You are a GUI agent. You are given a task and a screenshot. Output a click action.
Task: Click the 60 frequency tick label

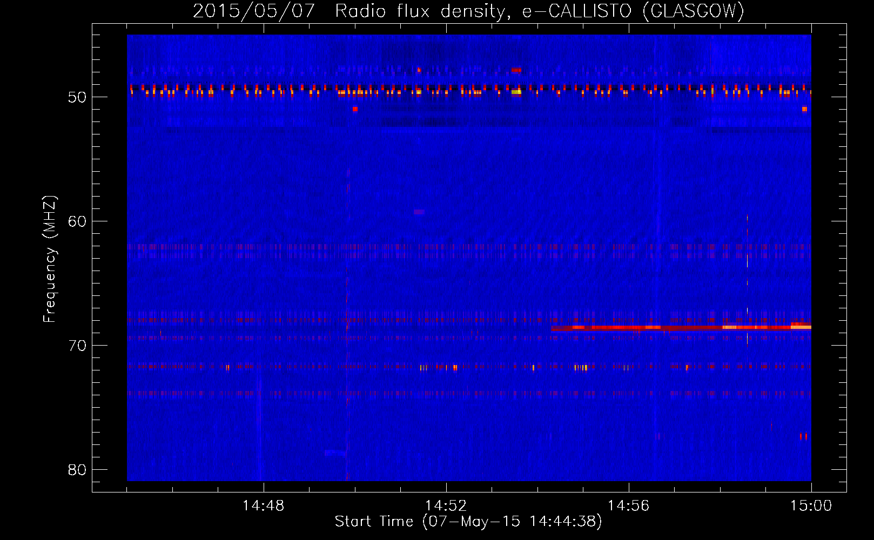click(x=77, y=221)
